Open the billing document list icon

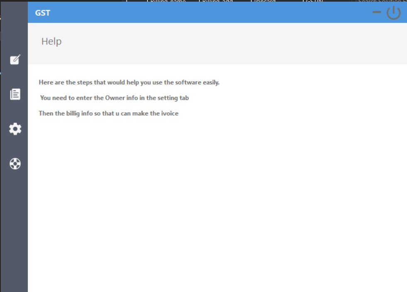pos(15,94)
